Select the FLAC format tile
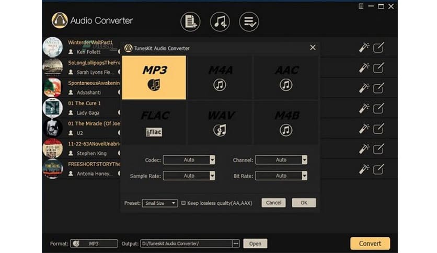 (154, 123)
